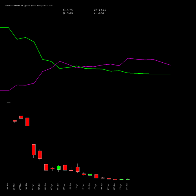Screen dimensions: 196x196
Task: Click the low value 'L: 4.65'
Action: pyautogui.click(x=99, y=13)
